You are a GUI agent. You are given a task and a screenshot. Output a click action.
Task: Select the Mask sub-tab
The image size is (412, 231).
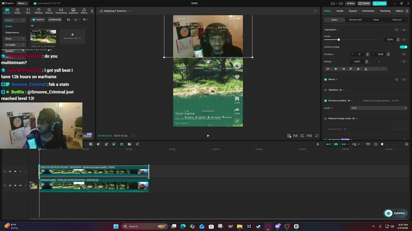pyautogui.click(x=376, y=20)
